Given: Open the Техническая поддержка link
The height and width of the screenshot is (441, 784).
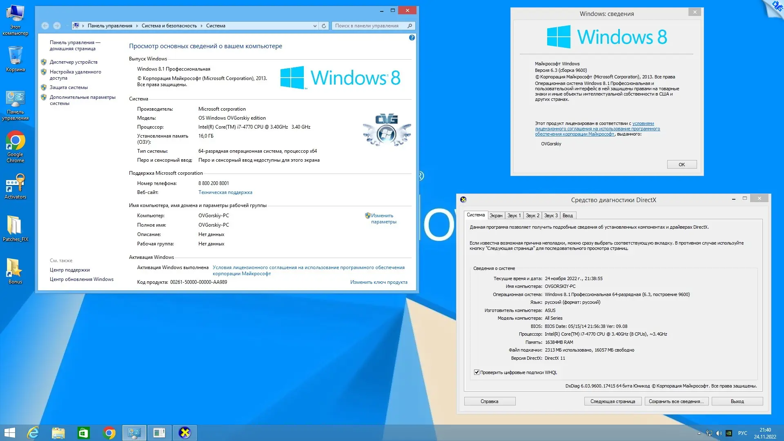Looking at the screenshot, I should (x=225, y=192).
